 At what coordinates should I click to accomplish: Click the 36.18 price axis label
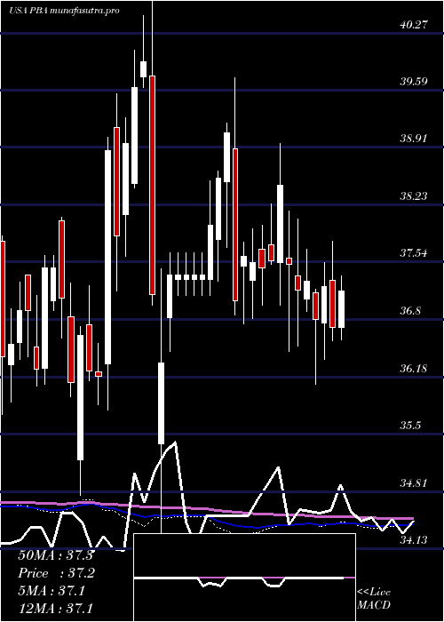414,368
